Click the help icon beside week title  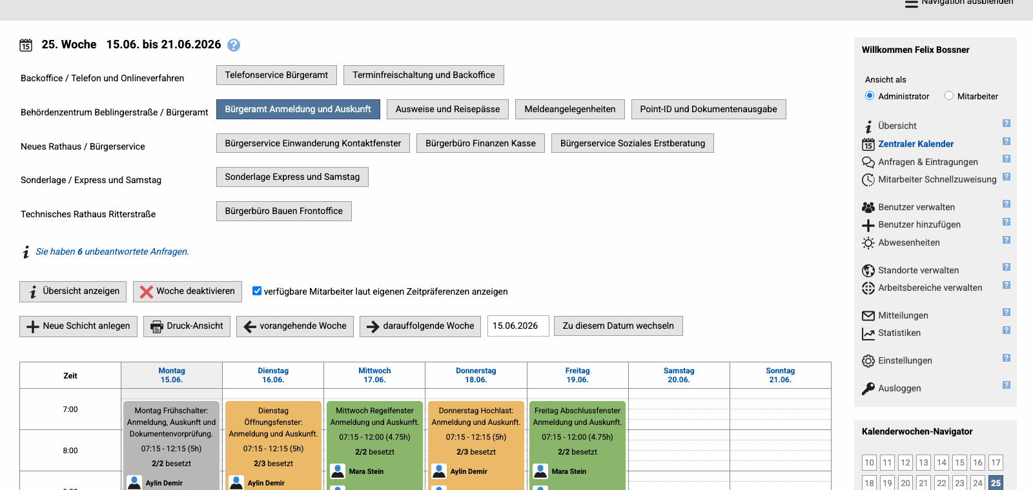[234, 45]
